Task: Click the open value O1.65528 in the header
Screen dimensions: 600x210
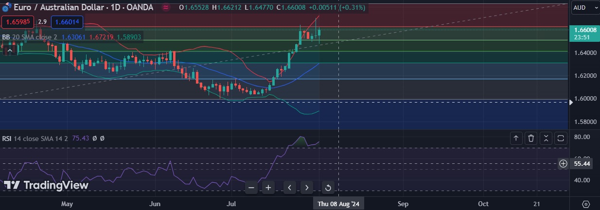Action: [x=194, y=8]
